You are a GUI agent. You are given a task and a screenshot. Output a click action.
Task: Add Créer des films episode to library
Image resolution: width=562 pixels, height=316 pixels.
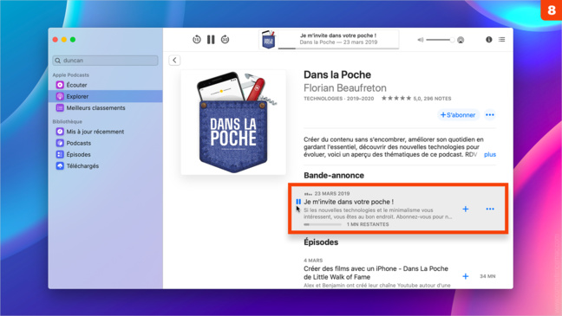pos(465,276)
